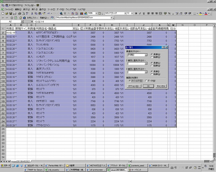Click the Windows スタート button
This screenshot has height=172, width=216.
[x=6, y=166]
